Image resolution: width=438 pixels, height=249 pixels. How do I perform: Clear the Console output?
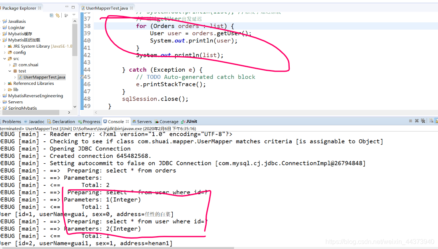[x=431, y=121]
